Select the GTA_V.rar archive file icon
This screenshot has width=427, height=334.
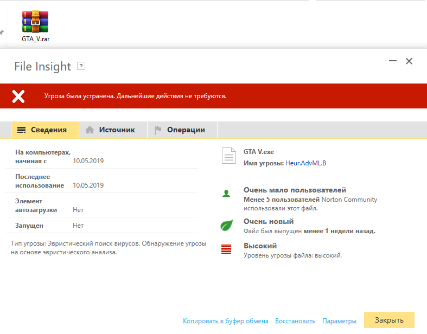pos(35,22)
